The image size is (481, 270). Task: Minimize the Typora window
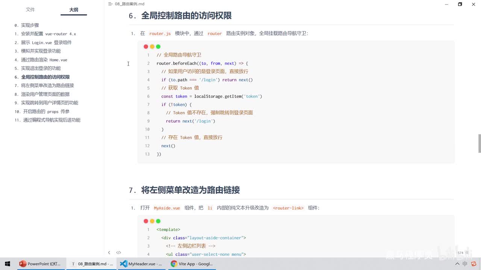[446, 4]
